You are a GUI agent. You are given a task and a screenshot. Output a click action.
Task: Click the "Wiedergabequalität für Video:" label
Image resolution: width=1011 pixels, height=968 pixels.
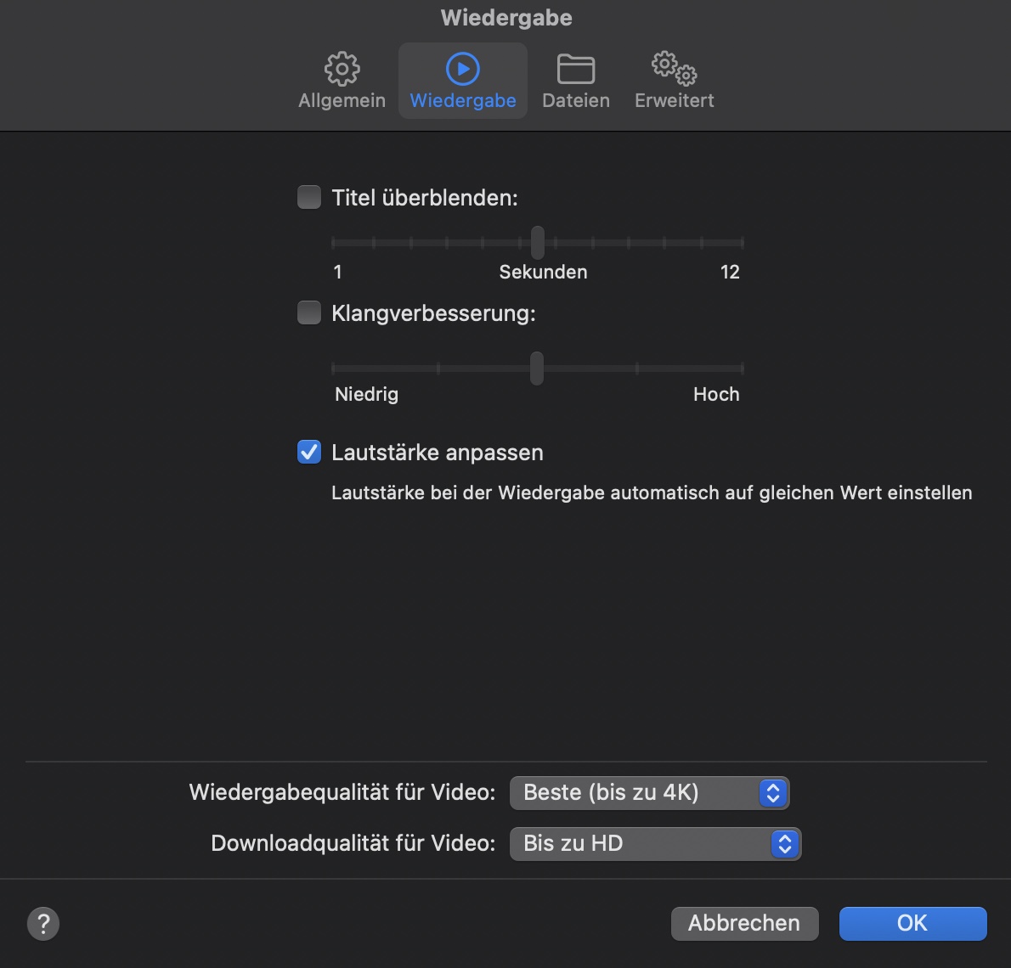pyautogui.click(x=342, y=793)
